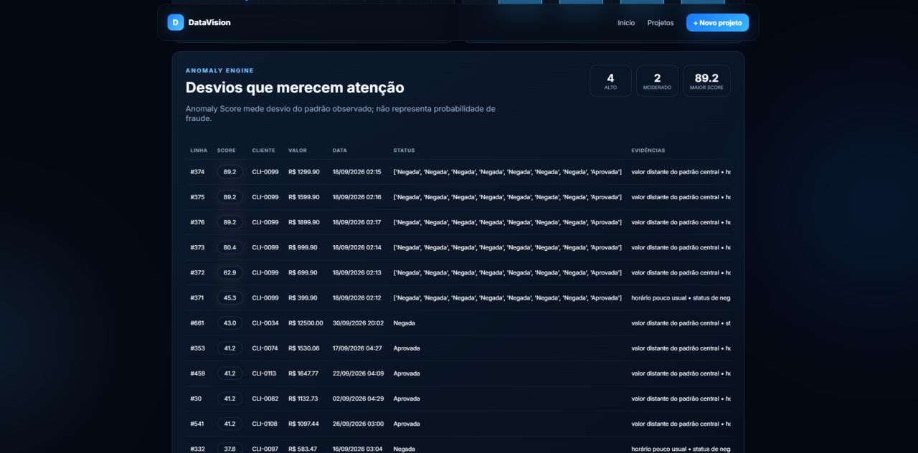918x453 pixels.
Task: Click the date 18/09/2026 02:15
Action: click(x=356, y=172)
